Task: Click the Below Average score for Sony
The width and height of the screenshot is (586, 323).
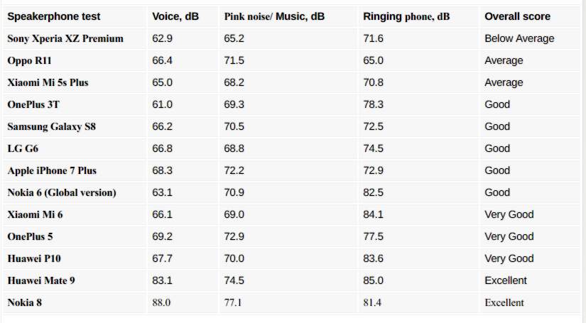Action: (x=519, y=38)
